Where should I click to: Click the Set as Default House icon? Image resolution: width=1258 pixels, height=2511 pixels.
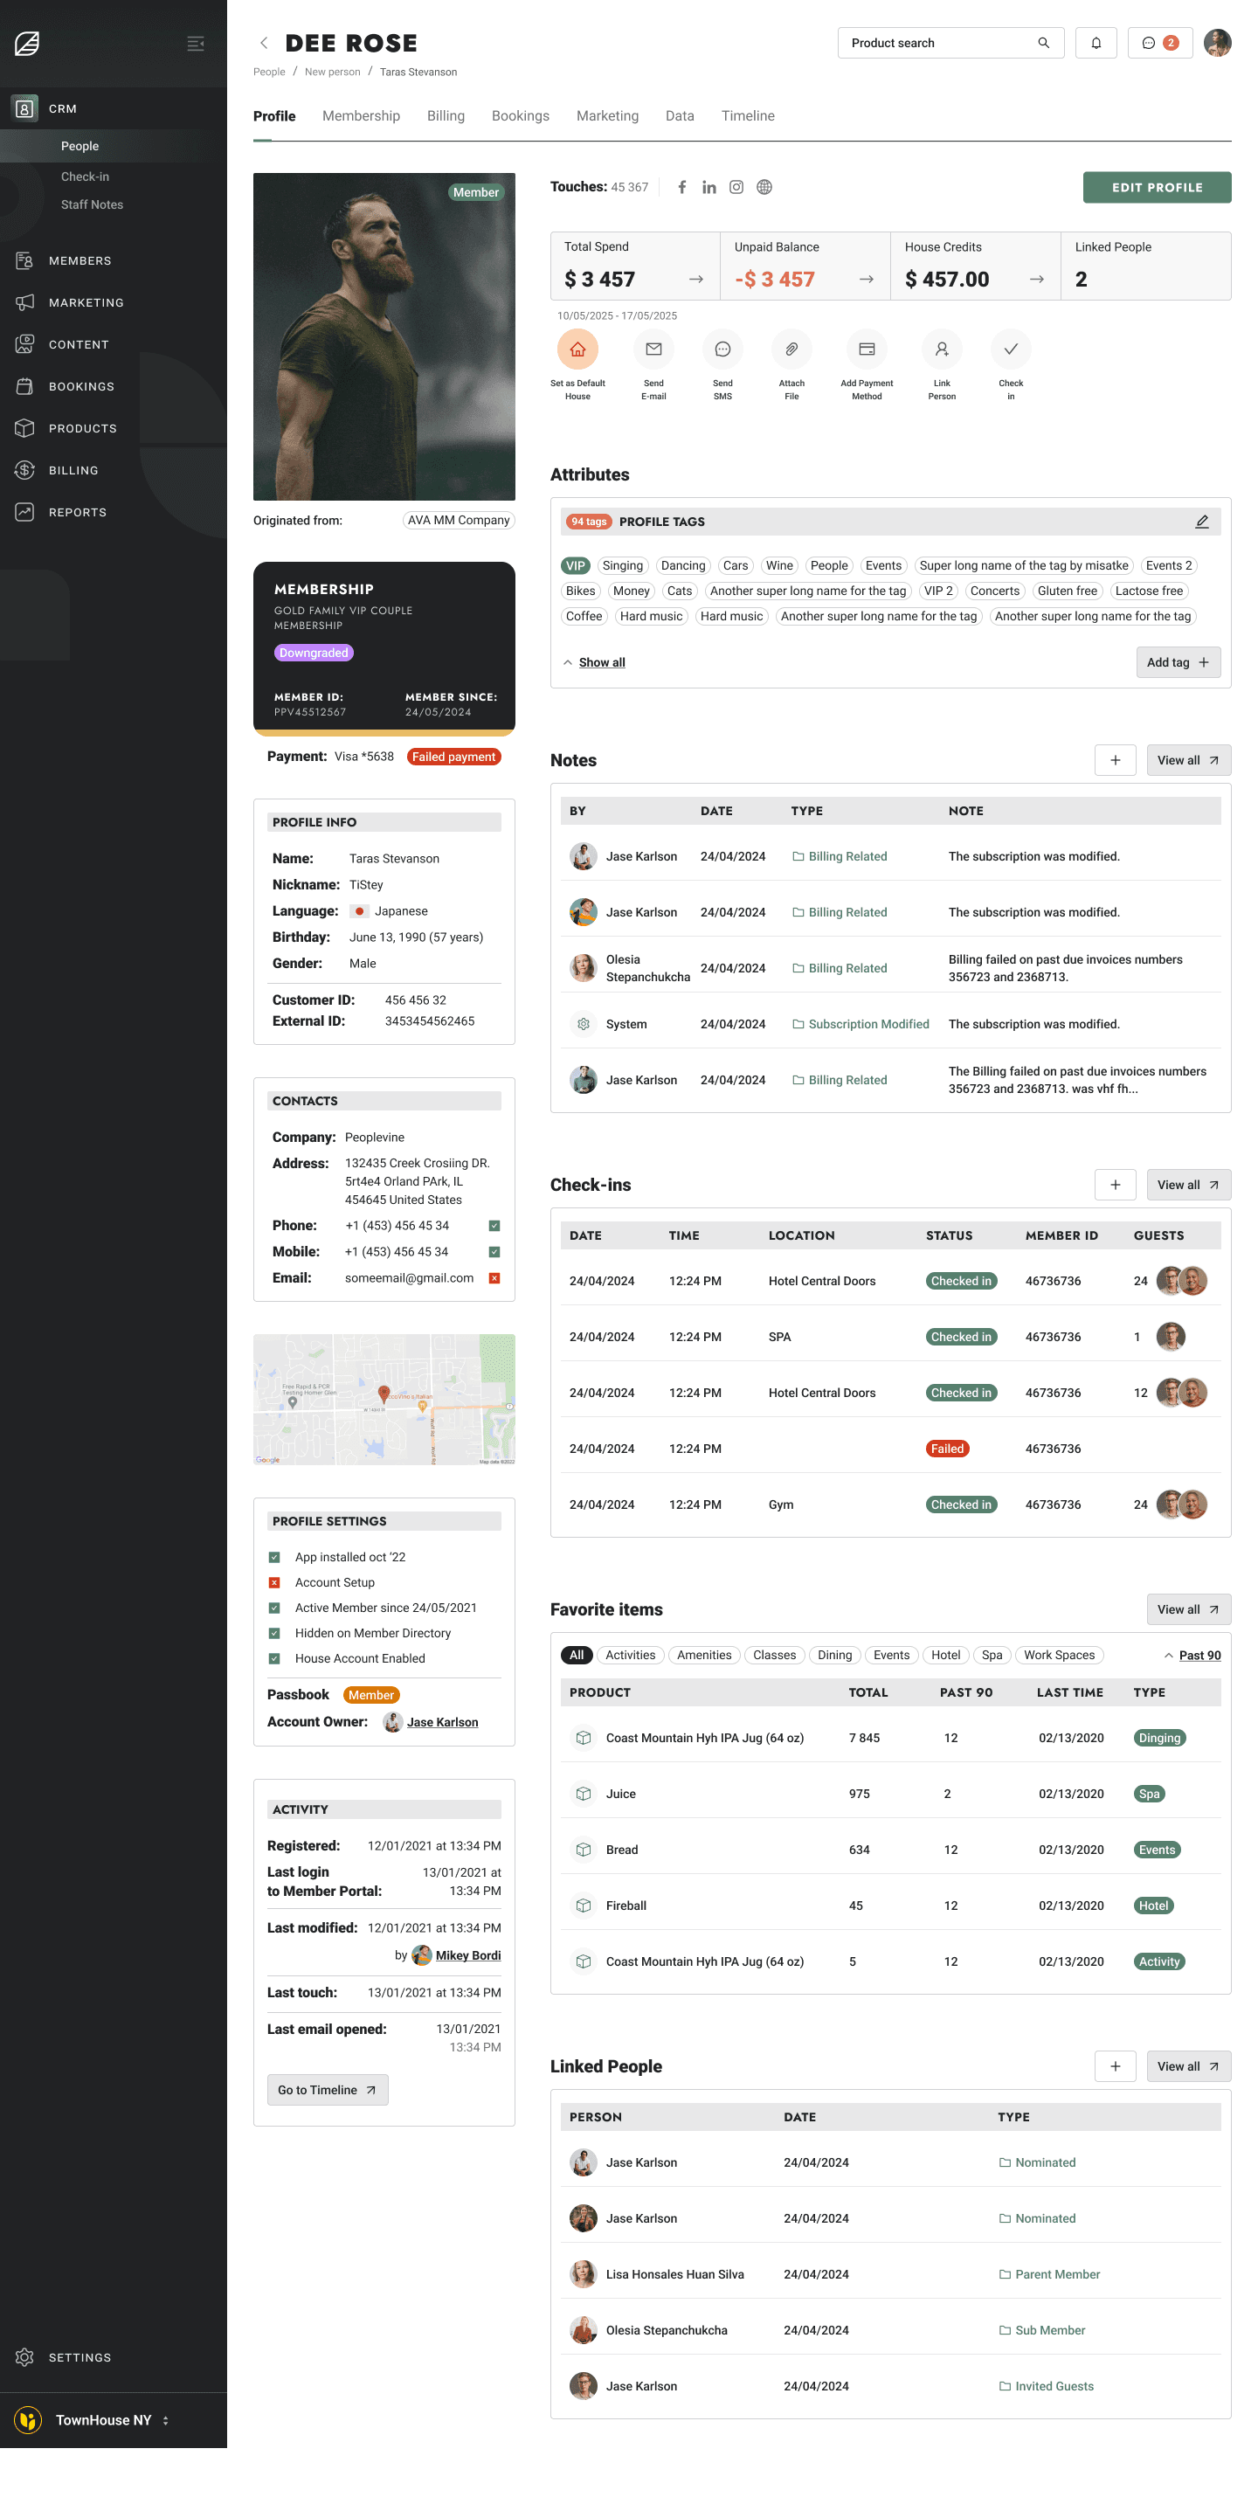[577, 349]
